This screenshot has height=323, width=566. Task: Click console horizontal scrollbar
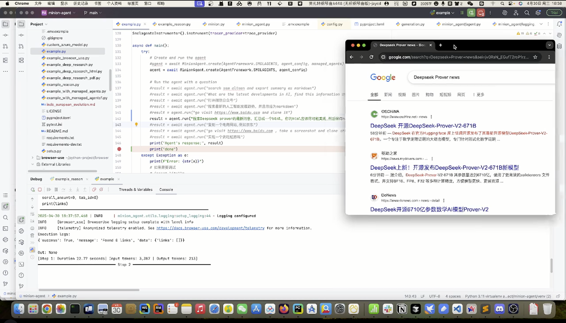[x=89, y=290]
